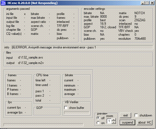The image size is (156, 129).
Task: Click the profile value best
Action: 103,20
